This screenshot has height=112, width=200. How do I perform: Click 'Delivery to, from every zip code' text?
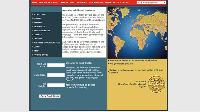coord(136,71)
